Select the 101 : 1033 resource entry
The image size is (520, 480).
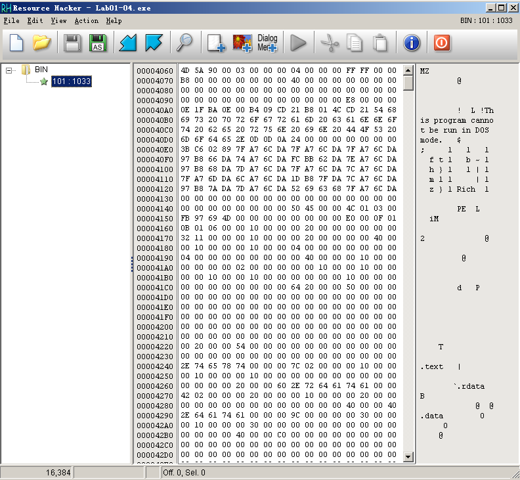click(72, 81)
